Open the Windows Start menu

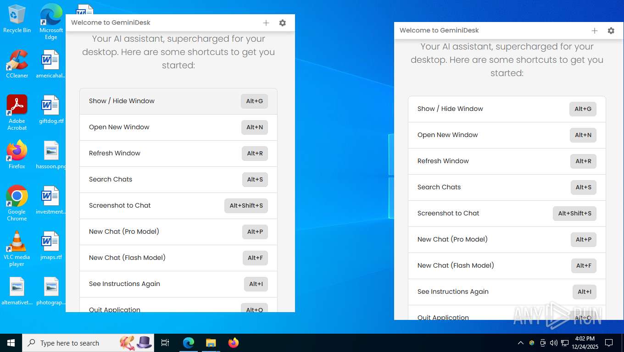click(x=11, y=343)
